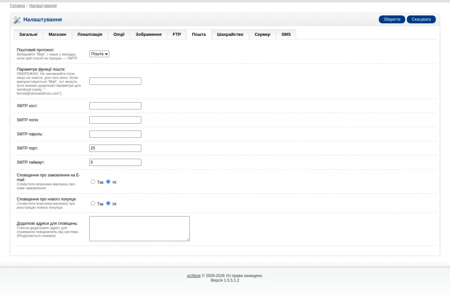This screenshot has height=303, width=450.
Task: Select Так for order notification email
Action: 93,182
